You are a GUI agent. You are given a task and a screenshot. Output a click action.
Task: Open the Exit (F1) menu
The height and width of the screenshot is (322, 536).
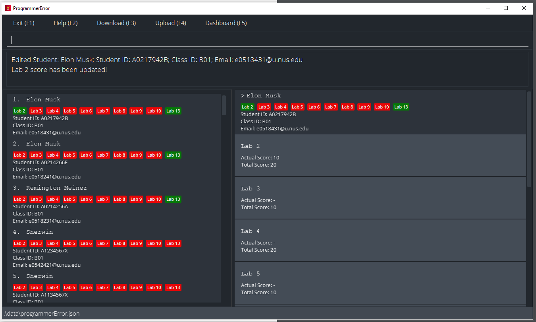tap(24, 23)
